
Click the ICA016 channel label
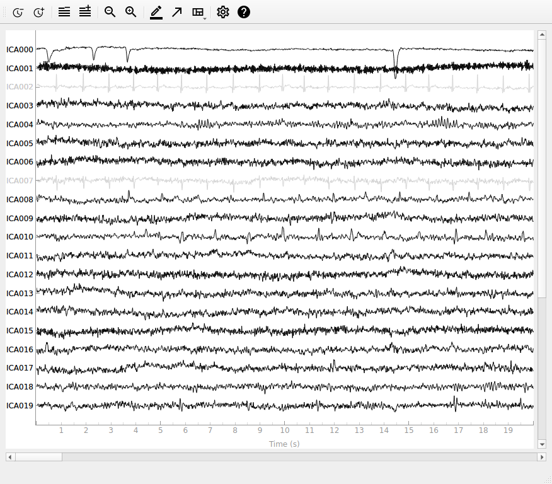tap(20, 349)
